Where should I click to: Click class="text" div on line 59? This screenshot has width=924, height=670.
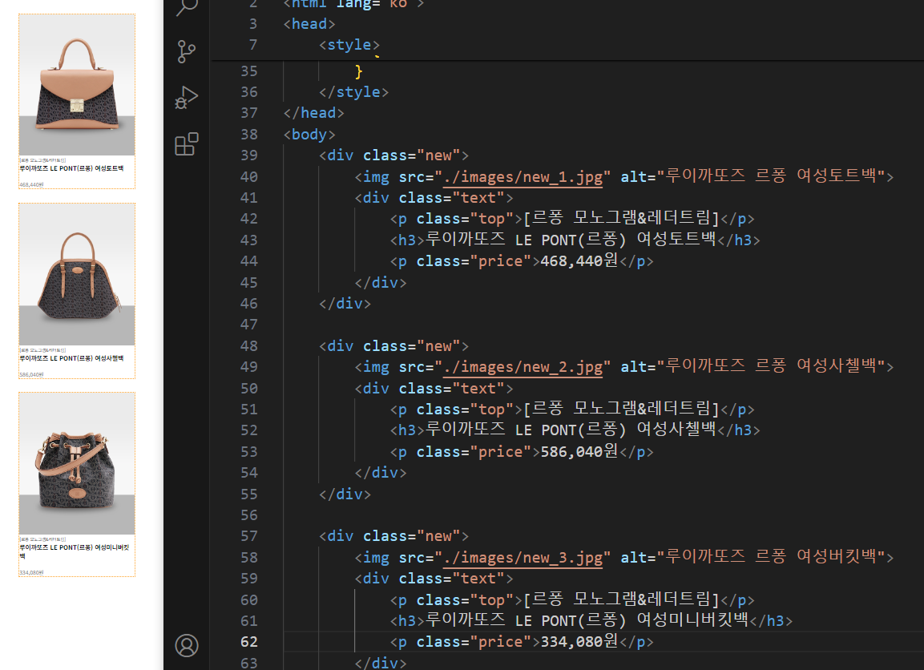click(x=434, y=579)
